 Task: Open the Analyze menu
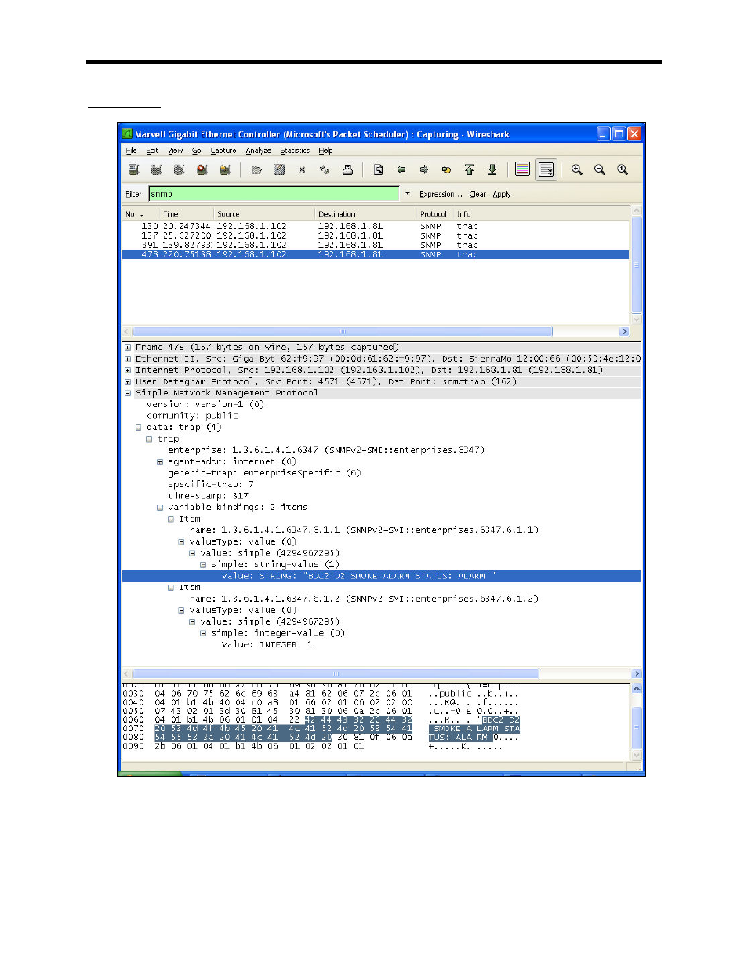[259, 151]
